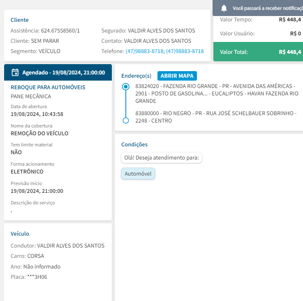This screenshot has height=301, width=303.
Task: Click the 'Você passará a receber' notification banner
Action: tap(258, 8)
